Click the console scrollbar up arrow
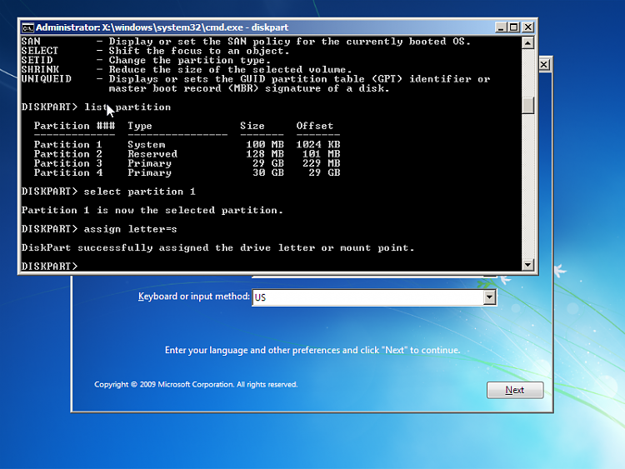 point(527,42)
